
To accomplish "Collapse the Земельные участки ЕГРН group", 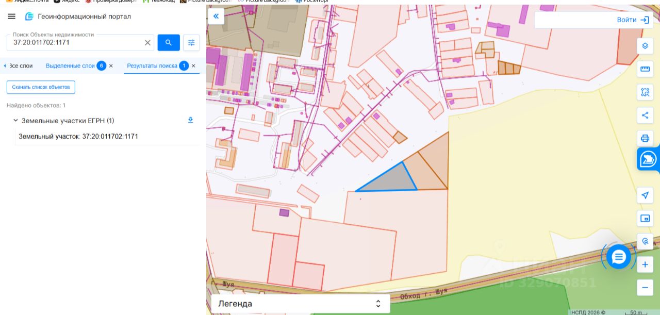I will click(x=15, y=121).
